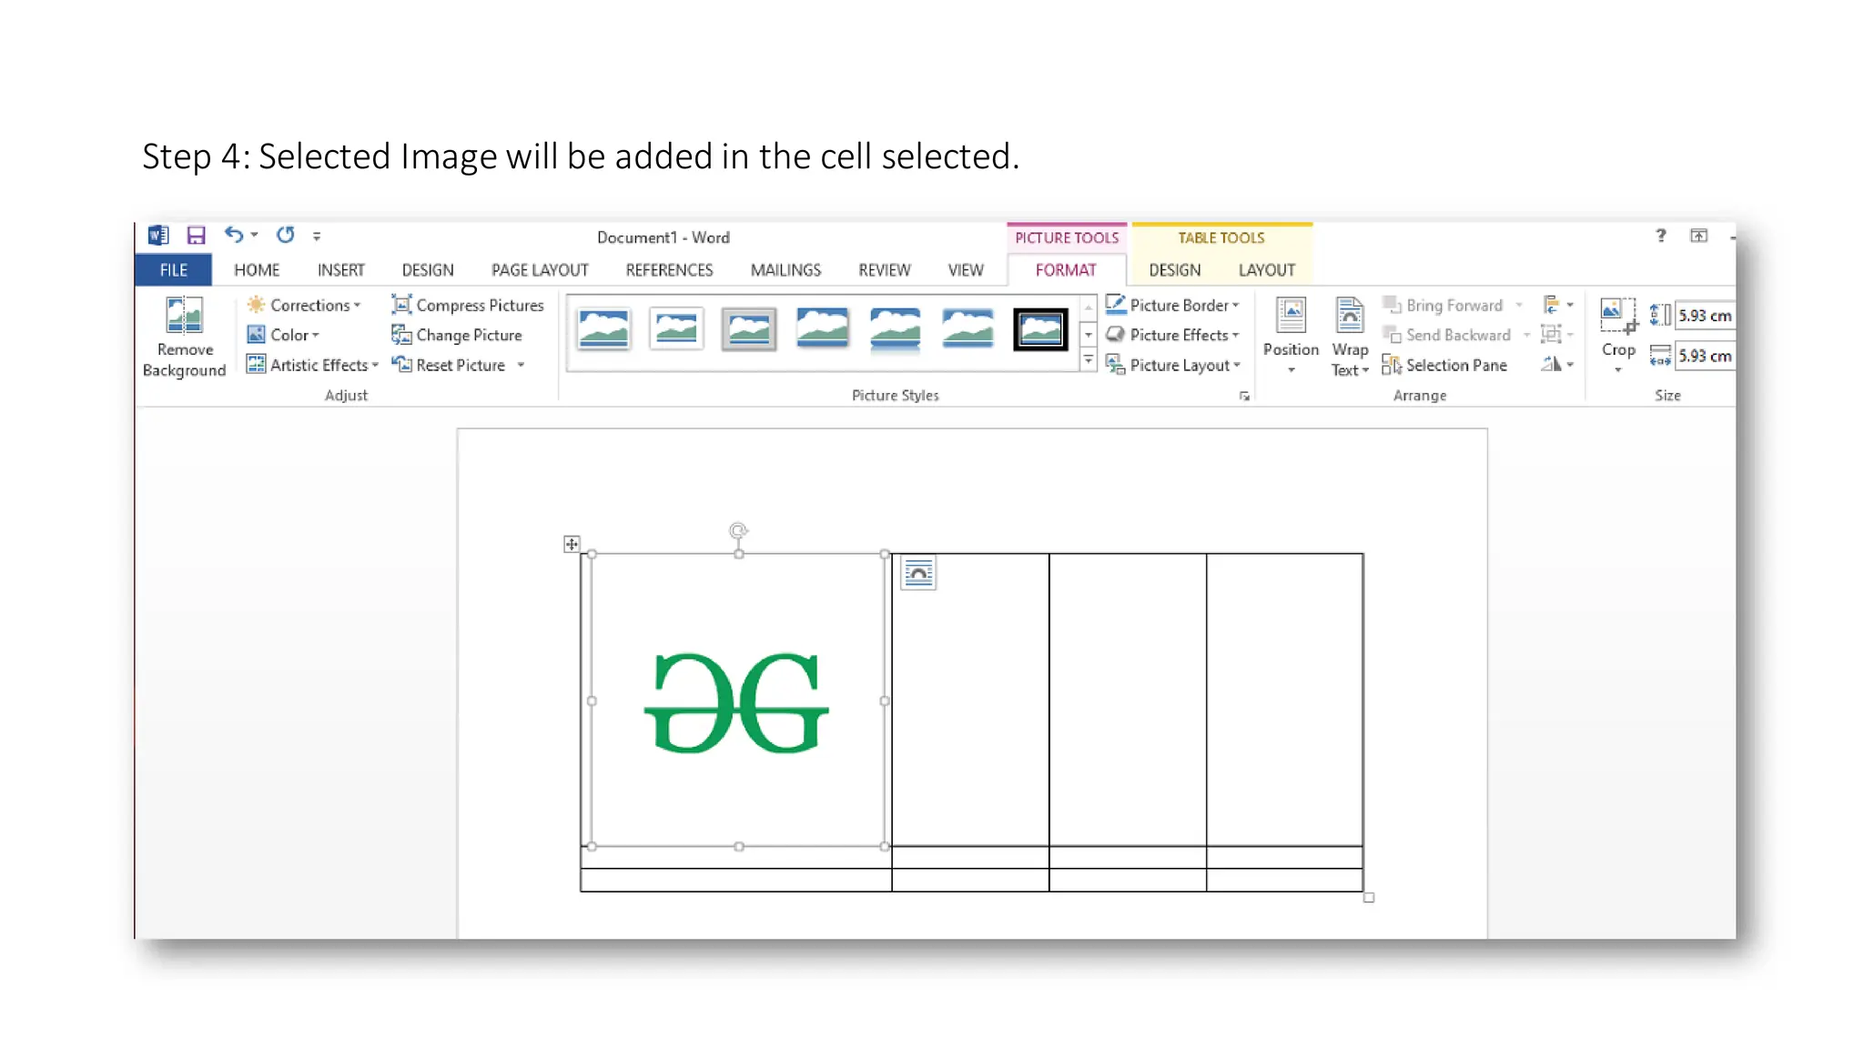
Task: Select the GG logo image in the table
Action: pos(738,700)
